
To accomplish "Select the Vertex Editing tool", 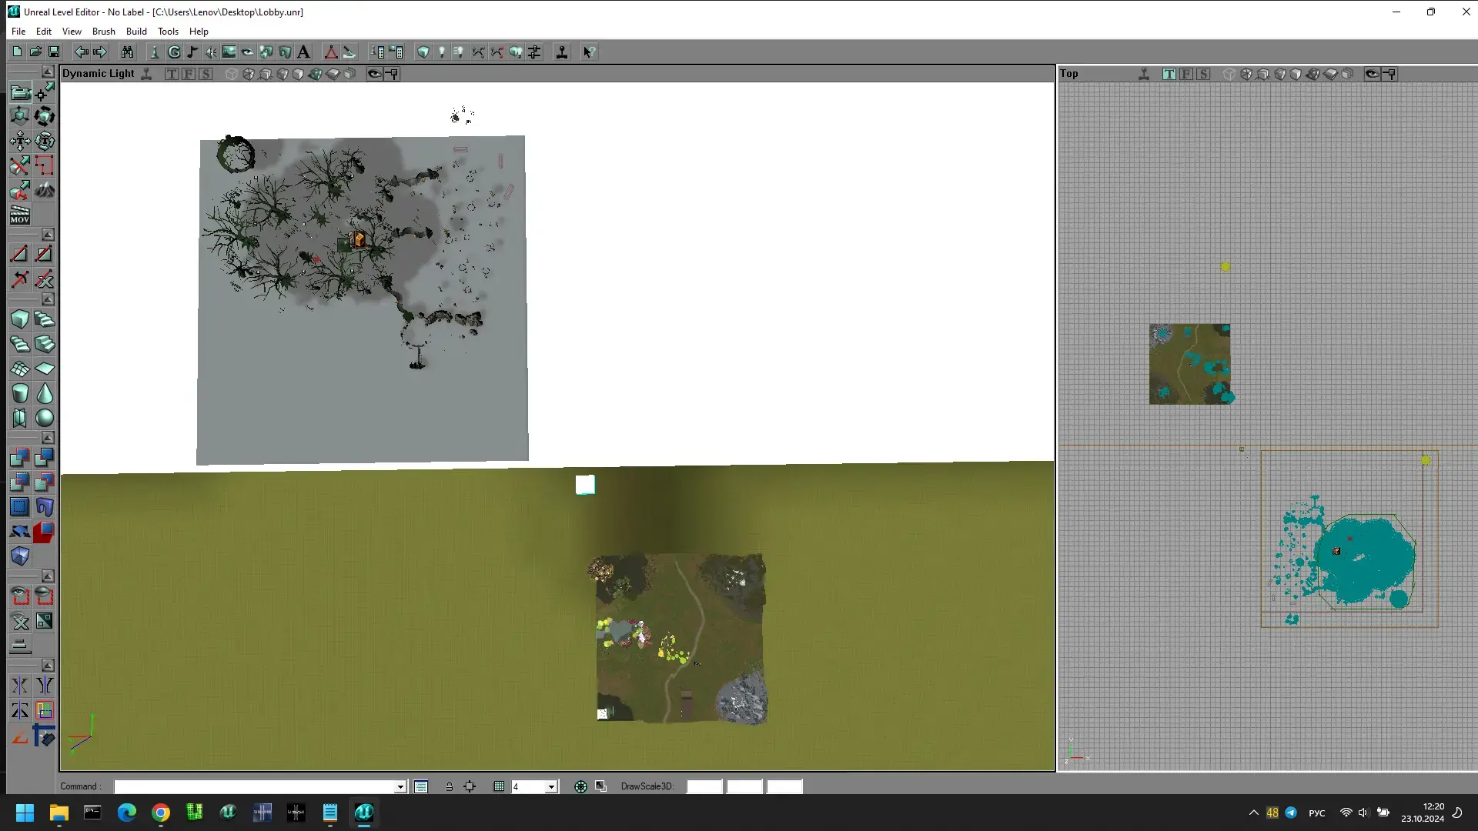I will click(45, 93).
